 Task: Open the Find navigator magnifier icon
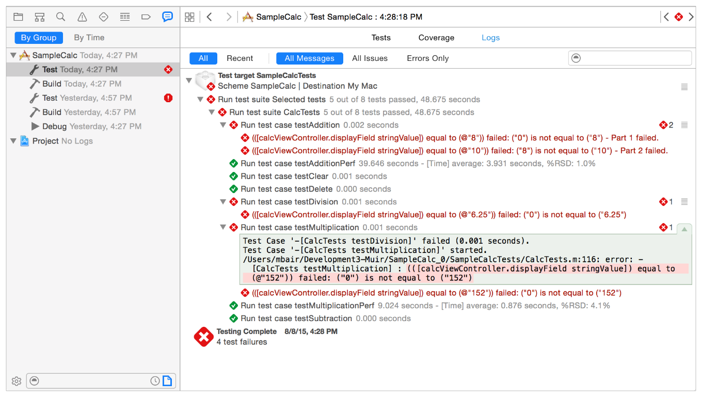[x=61, y=17]
